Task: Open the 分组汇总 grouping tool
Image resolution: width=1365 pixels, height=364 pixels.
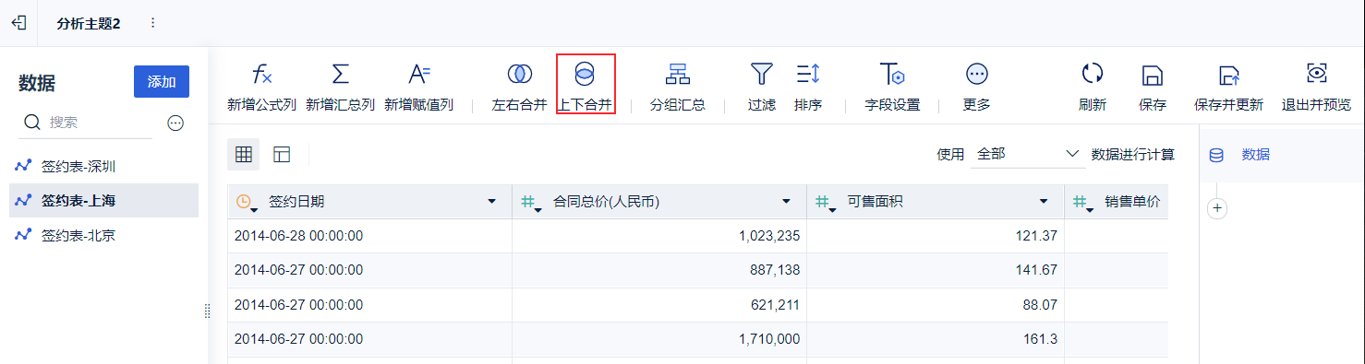Action: click(x=678, y=75)
